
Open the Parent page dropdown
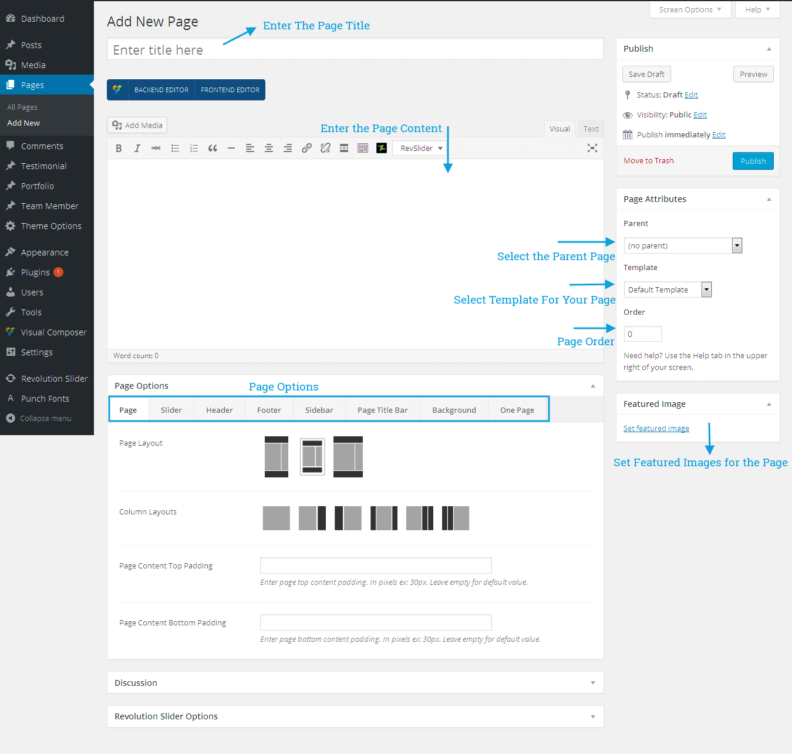[683, 245]
